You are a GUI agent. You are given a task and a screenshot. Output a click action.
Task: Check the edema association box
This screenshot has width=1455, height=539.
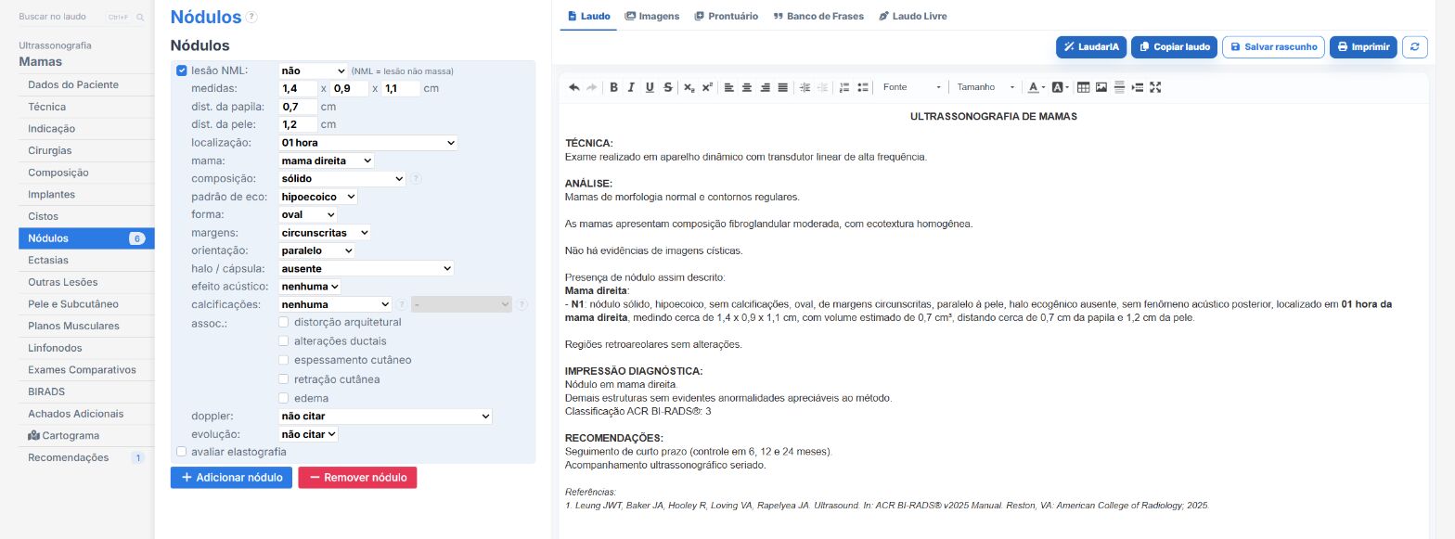click(284, 398)
